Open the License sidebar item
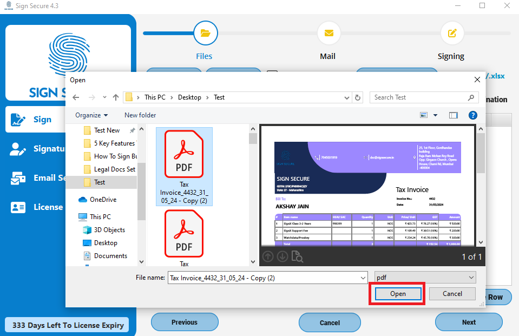 click(36, 207)
